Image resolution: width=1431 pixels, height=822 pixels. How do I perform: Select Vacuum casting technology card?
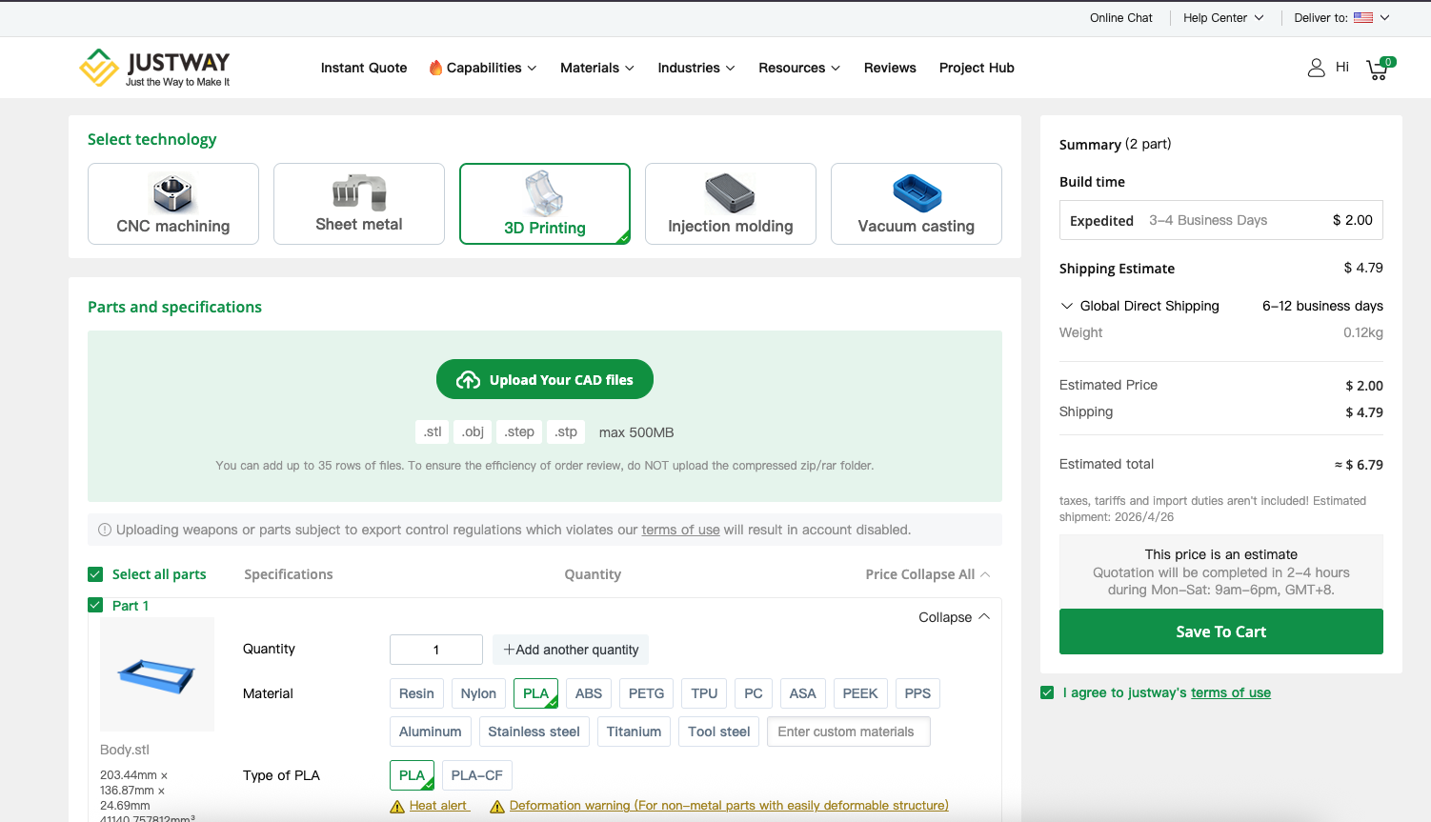click(917, 204)
